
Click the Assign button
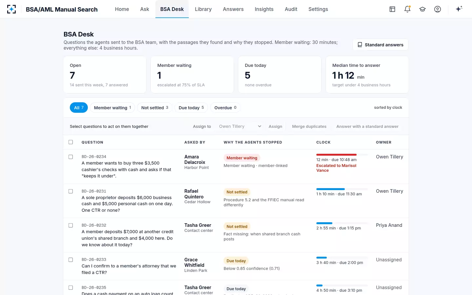275,127
